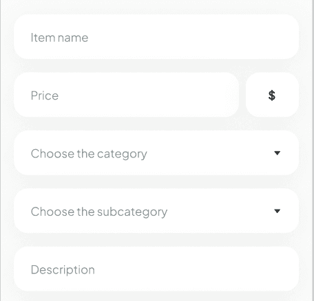Click the 'Choose the category' label

(89, 154)
